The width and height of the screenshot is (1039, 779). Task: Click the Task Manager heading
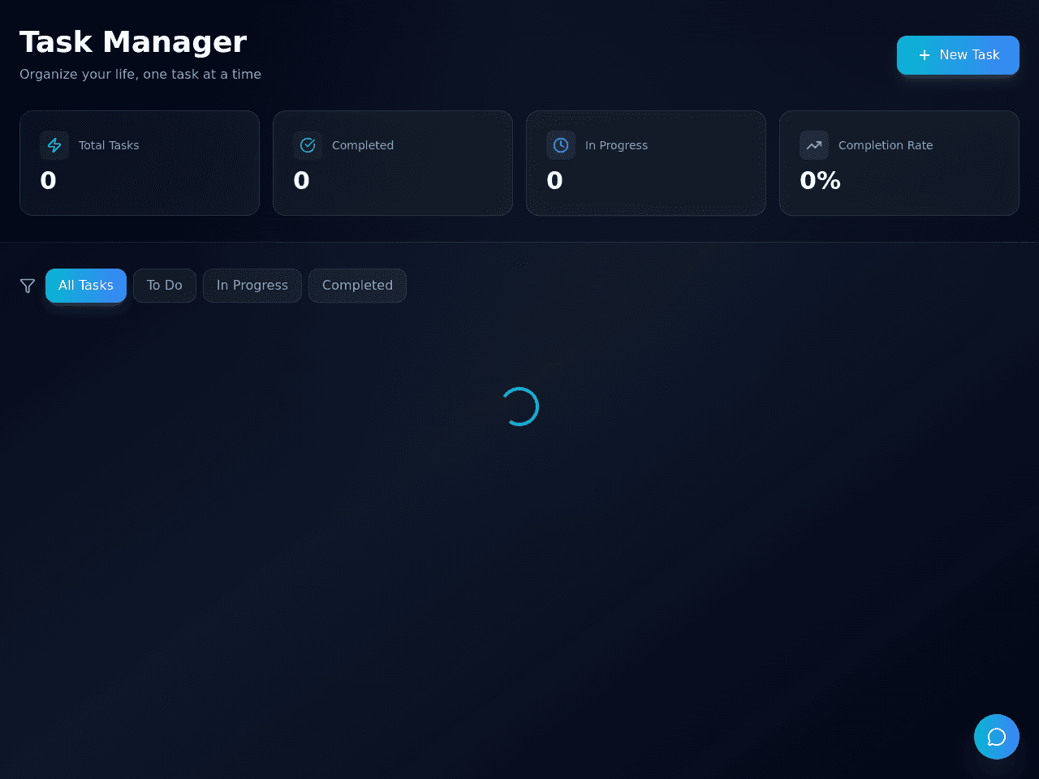(133, 42)
